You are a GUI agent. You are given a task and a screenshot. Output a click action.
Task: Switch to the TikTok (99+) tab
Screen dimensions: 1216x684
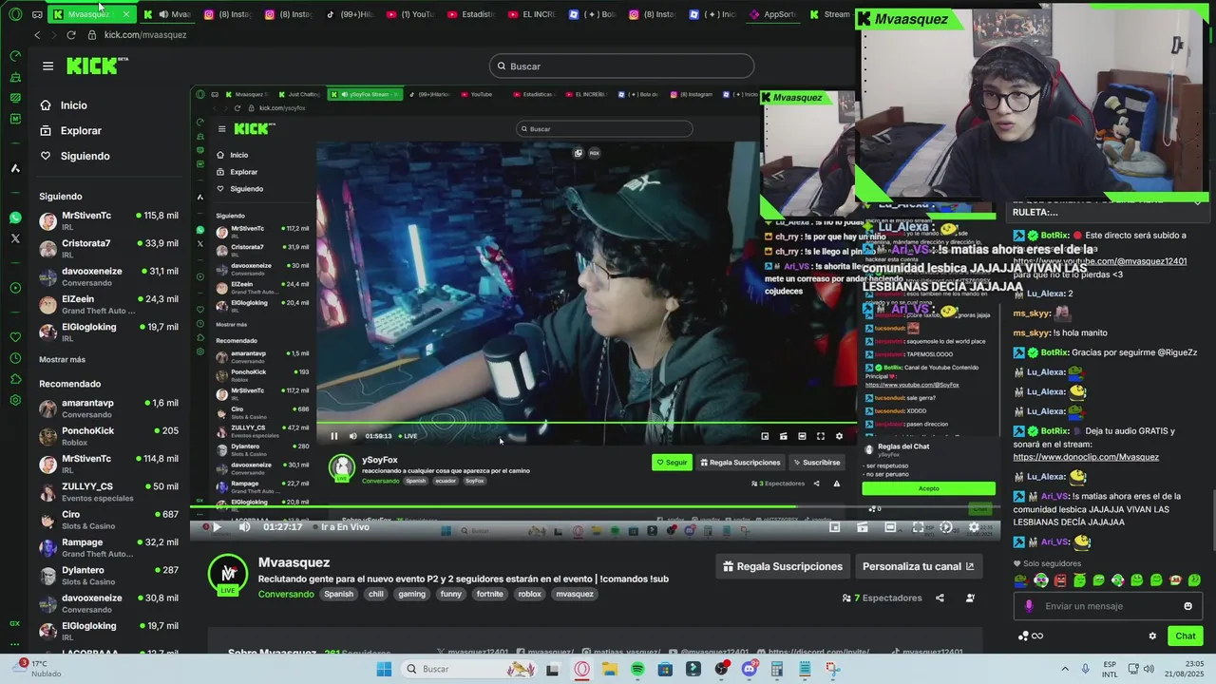point(350,14)
